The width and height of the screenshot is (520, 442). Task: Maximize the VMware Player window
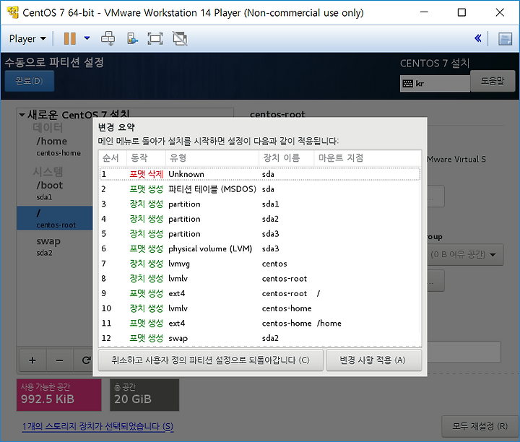click(x=461, y=12)
